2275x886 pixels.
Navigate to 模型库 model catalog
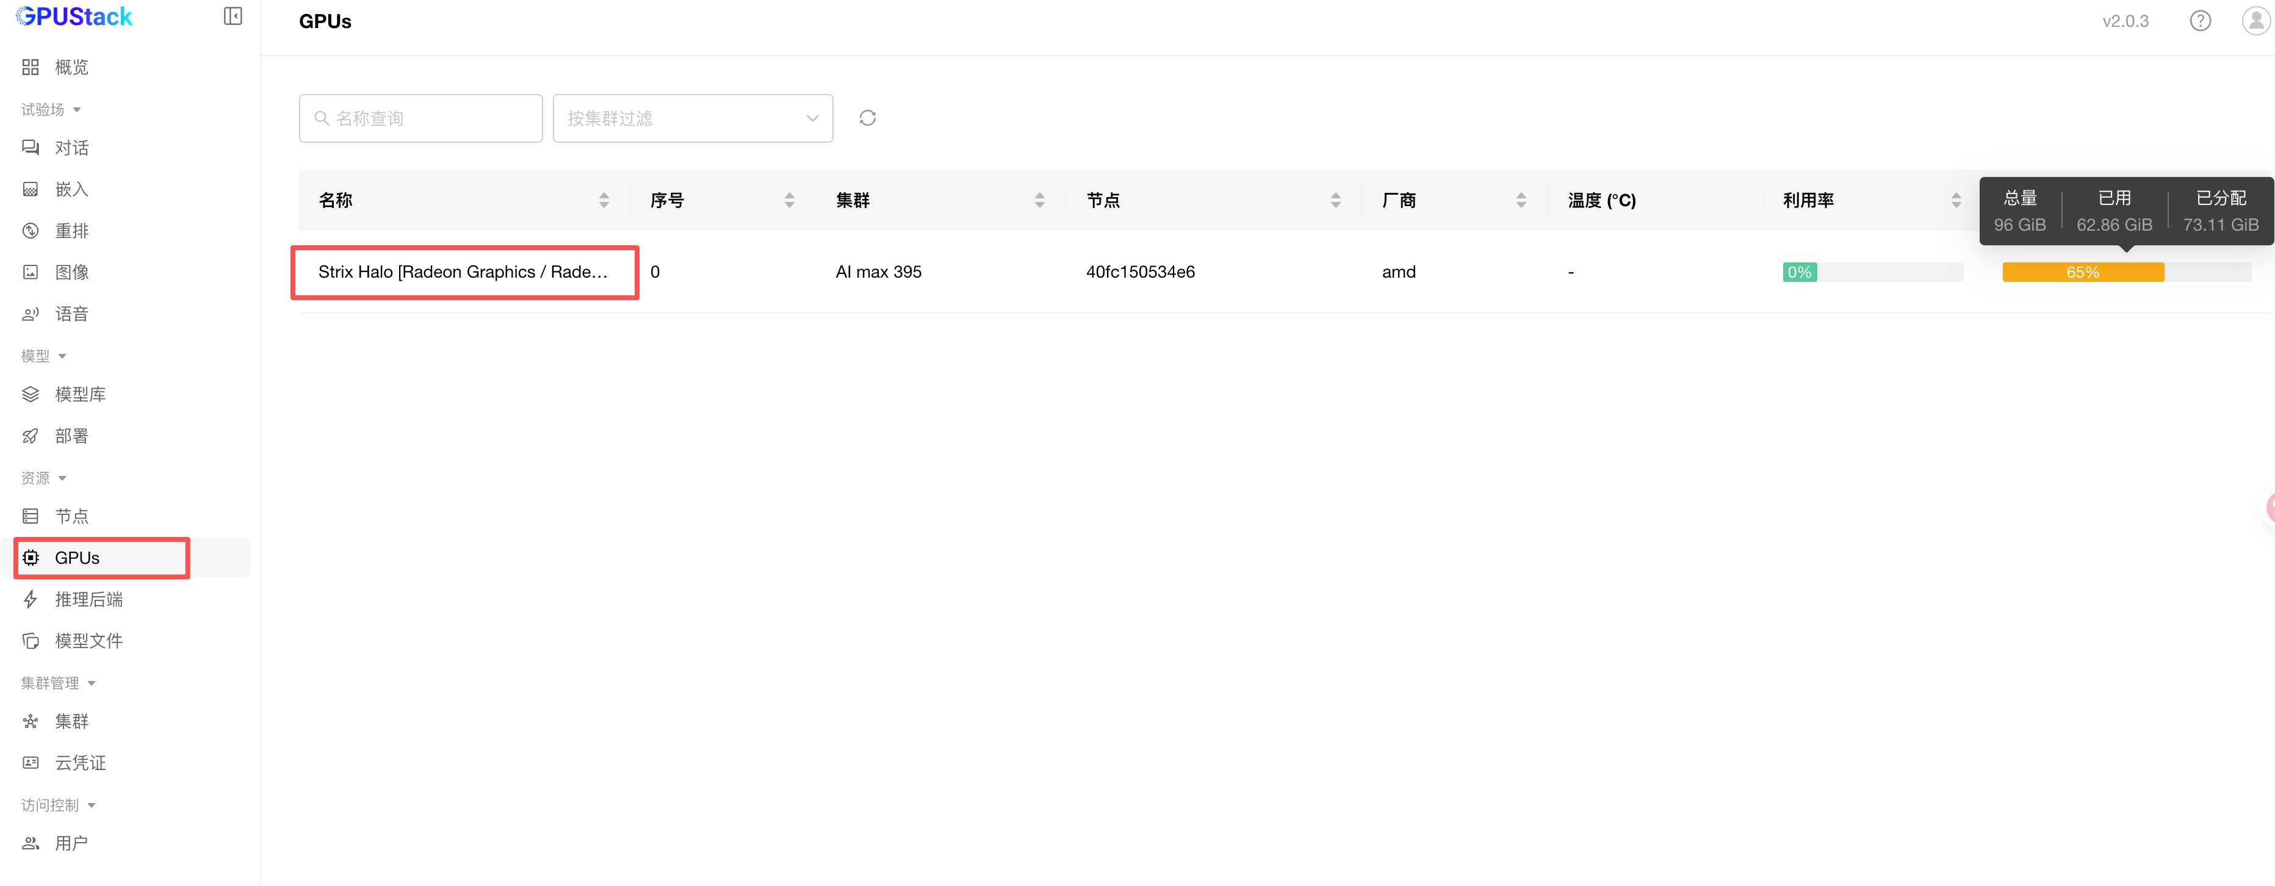pyautogui.click(x=79, y=394)
